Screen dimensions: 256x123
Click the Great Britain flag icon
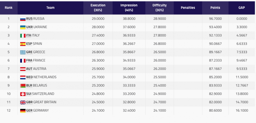[23, 102]
